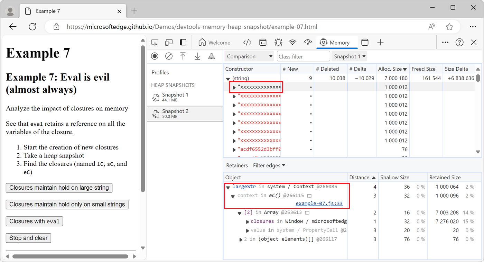Select Snapshot 1 in Profiles list
This screenshot has height=262, width=484.
185,97
